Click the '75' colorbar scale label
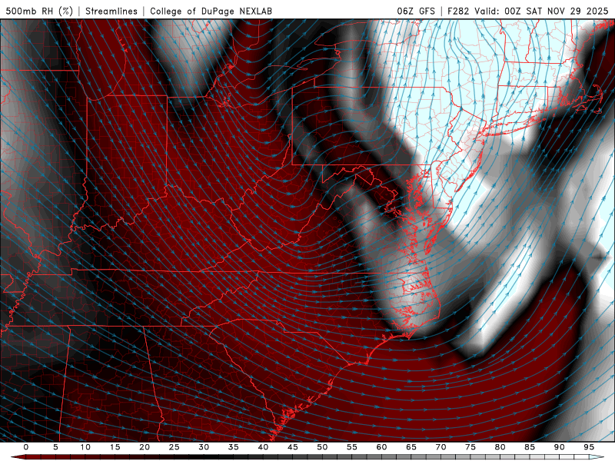Viewport: 615px width, 461px height. click(470, 447)
